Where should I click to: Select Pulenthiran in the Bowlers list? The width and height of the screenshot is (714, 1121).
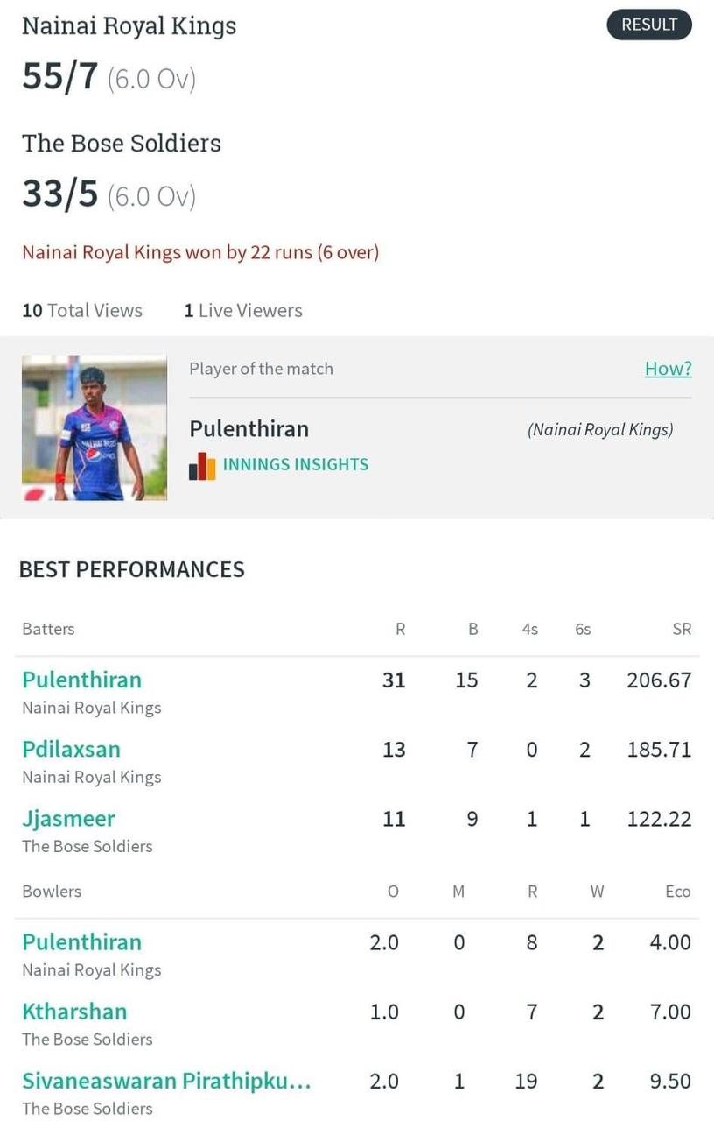(81, 942)
